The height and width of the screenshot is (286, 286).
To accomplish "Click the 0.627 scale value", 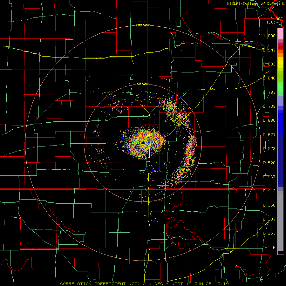I will 269,135.
